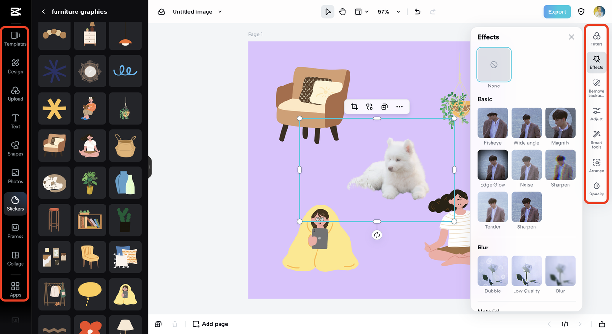Open the Photos panel
Viewport: 612px width, 334px height.
15,176
